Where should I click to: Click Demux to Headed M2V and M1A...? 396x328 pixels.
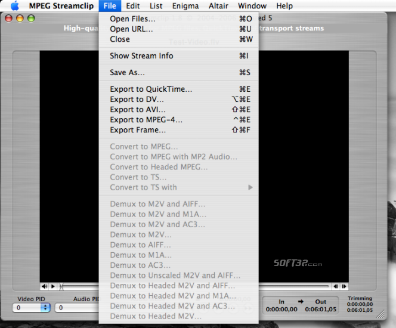pos(178,296)
